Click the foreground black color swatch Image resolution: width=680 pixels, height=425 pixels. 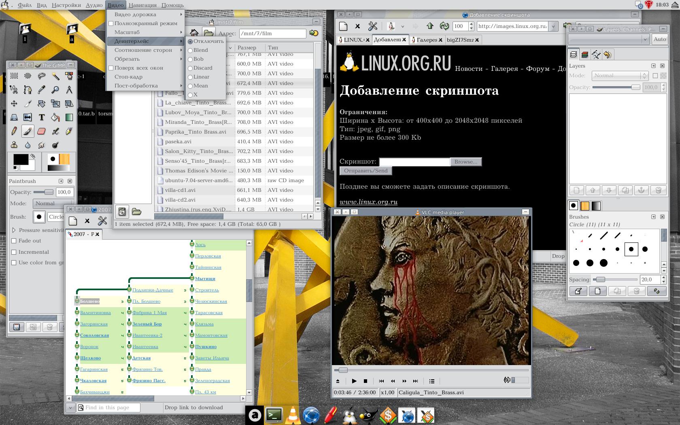tap(20, 159)
